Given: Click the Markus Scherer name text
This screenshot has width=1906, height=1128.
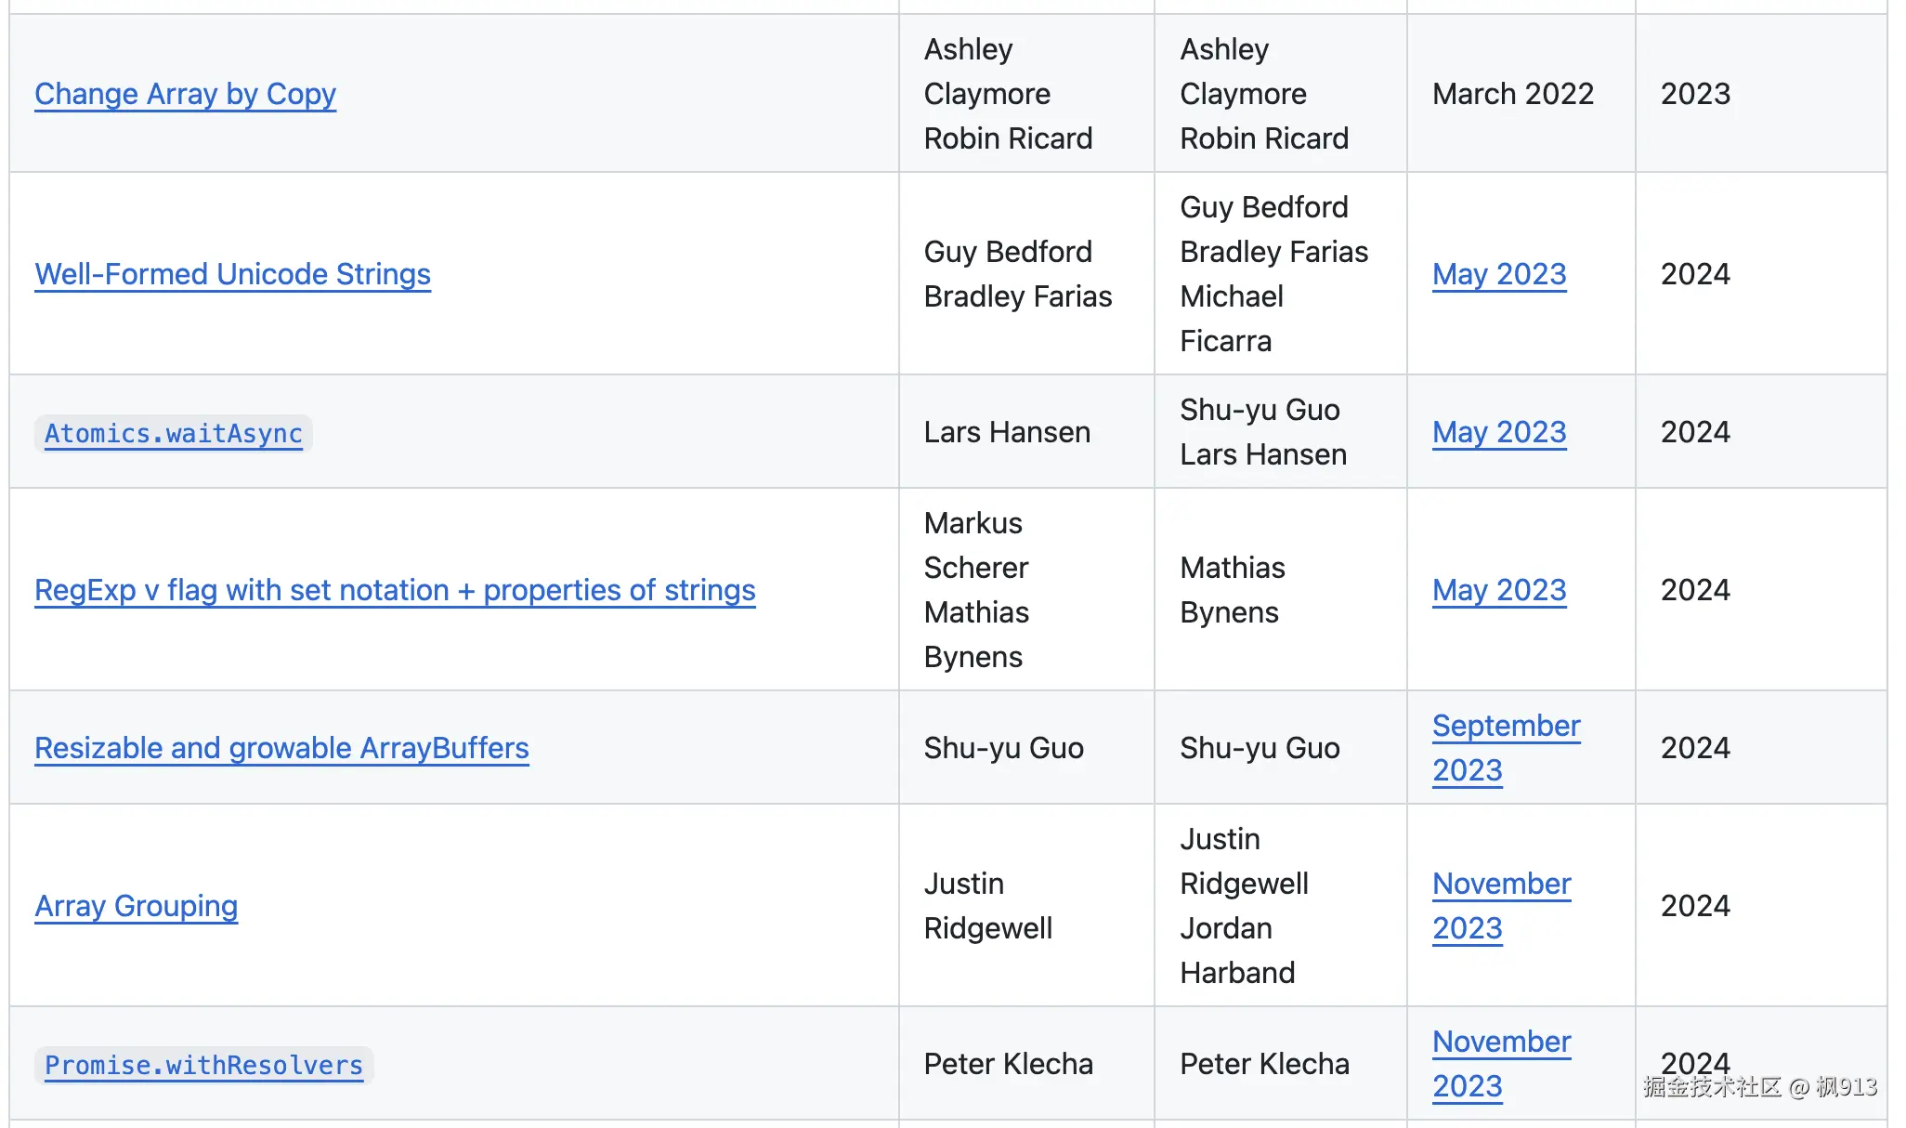Looking at the screenshot, I should 975,545.
